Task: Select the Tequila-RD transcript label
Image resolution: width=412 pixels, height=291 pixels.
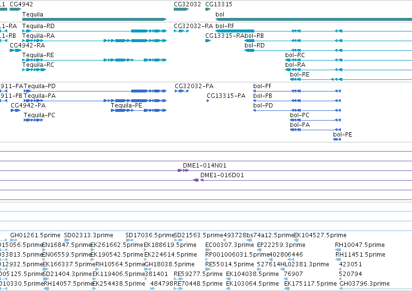Action: pos(38,26)
